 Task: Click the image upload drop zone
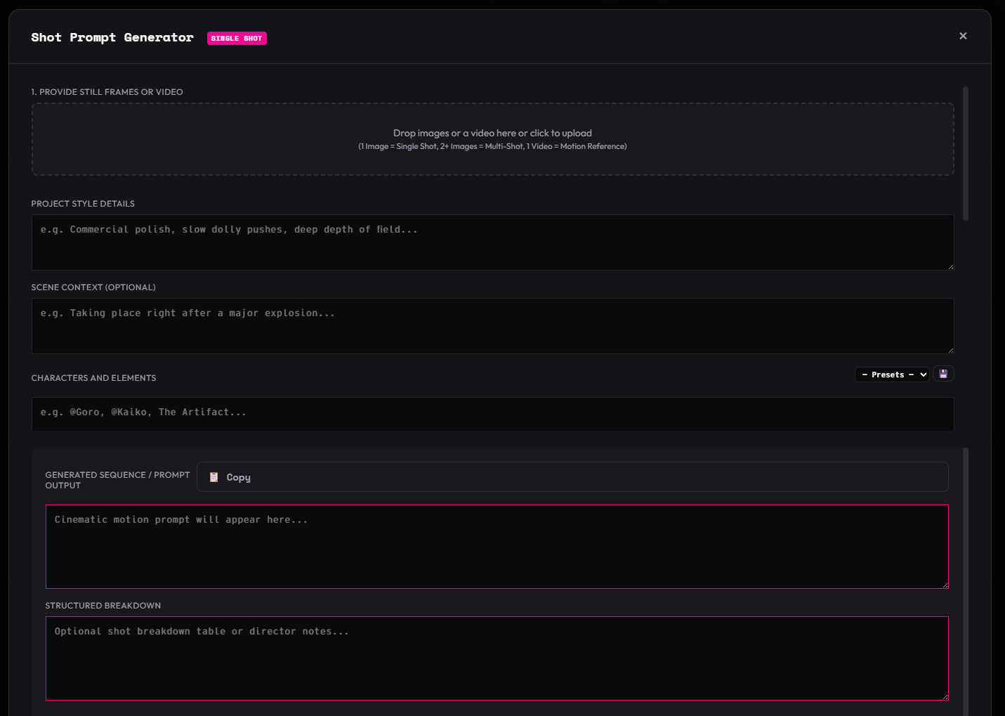click(x=492, y=138)
